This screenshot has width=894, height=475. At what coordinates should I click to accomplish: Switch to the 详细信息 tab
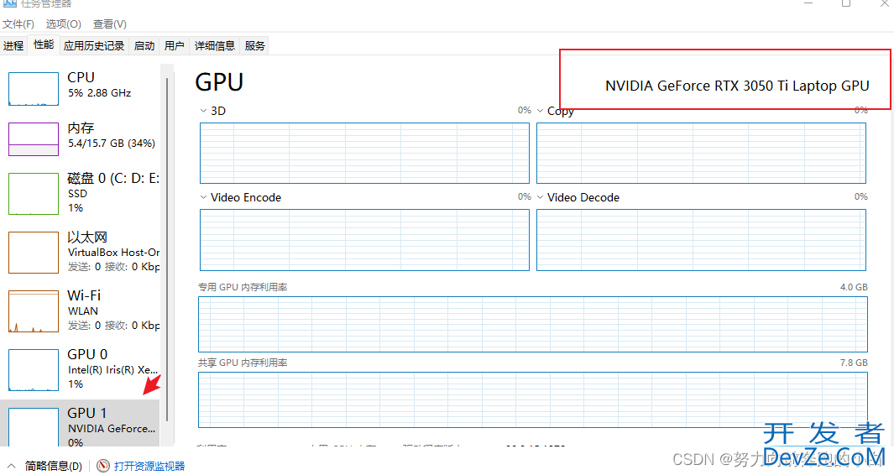click(x=214, y=45)
